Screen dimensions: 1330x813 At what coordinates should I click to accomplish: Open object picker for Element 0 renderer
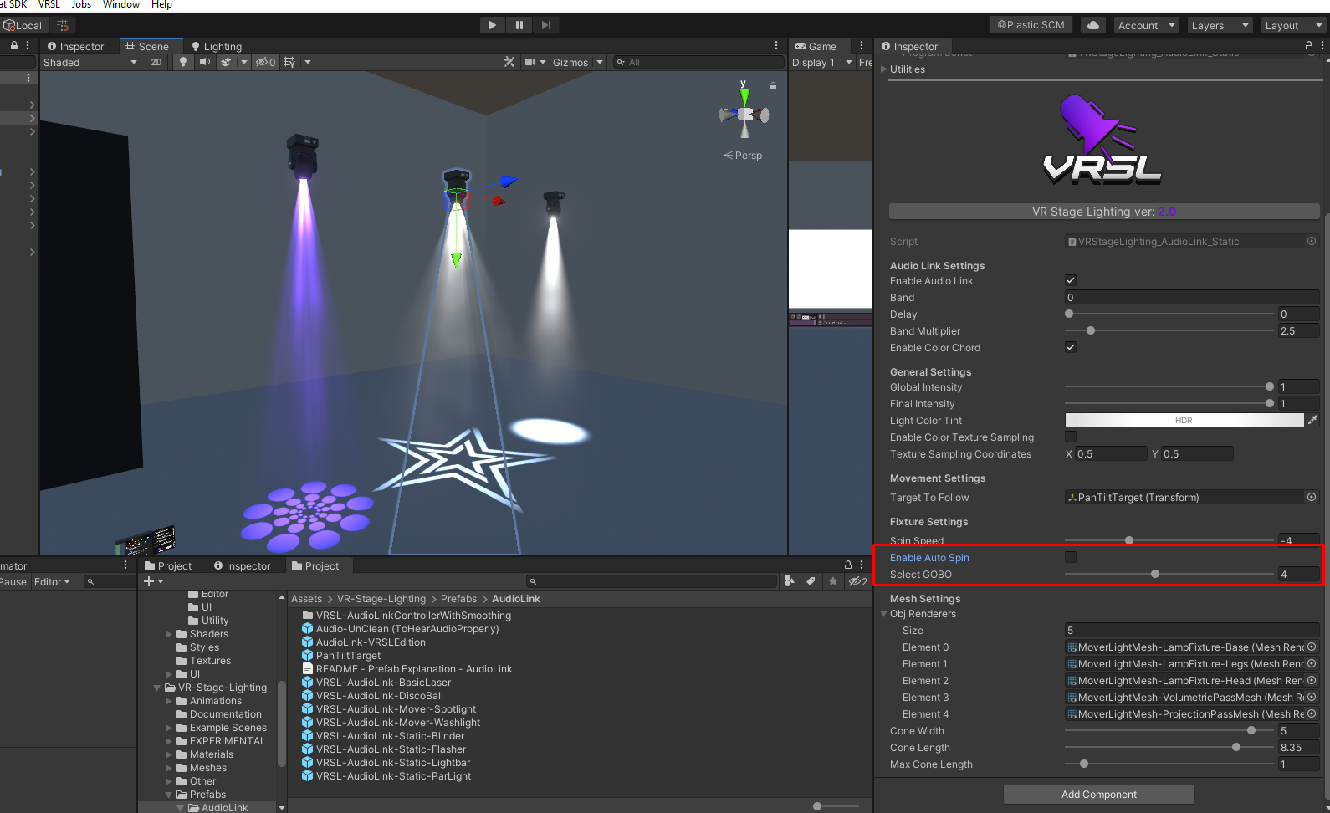(x=1312, y=647)
